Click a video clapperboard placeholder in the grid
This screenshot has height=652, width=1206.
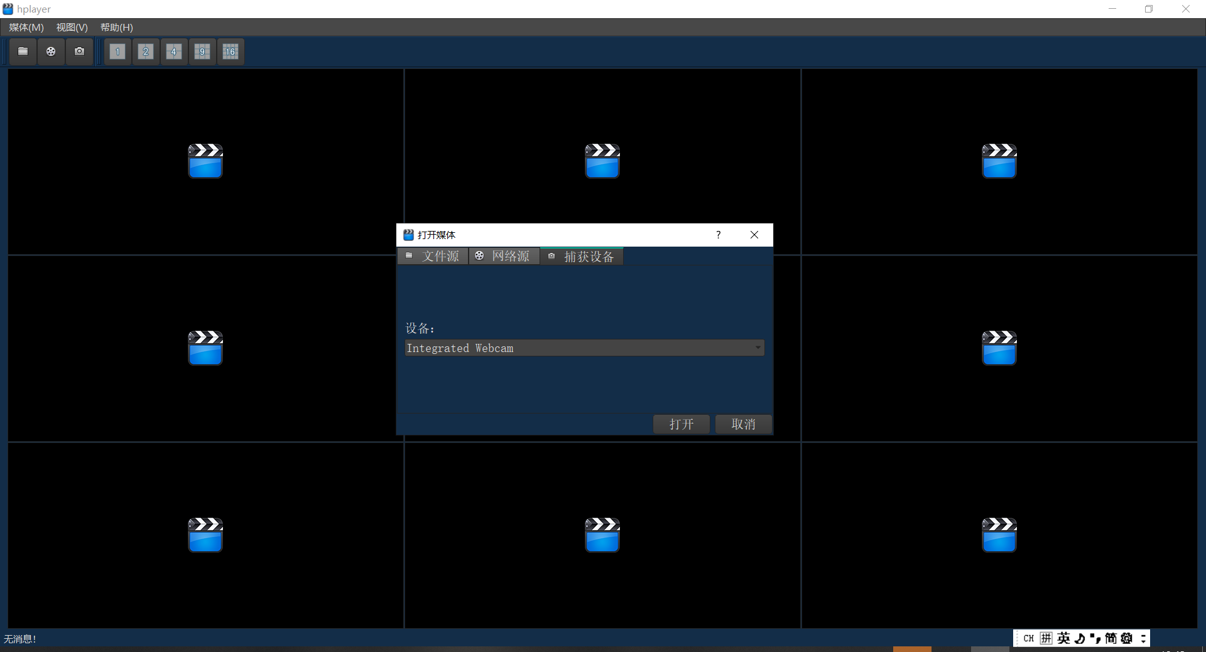pos(205,161)
